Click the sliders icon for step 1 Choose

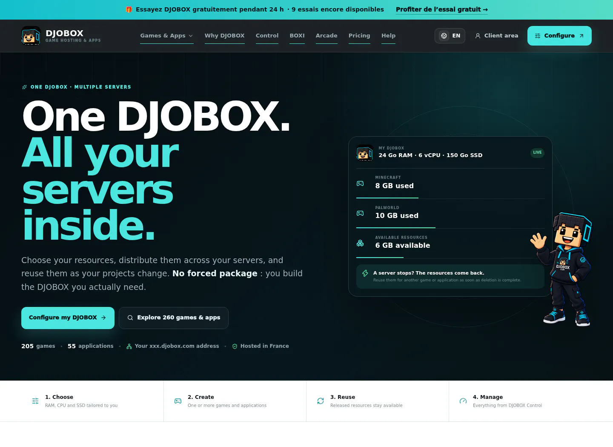[35, 401]
